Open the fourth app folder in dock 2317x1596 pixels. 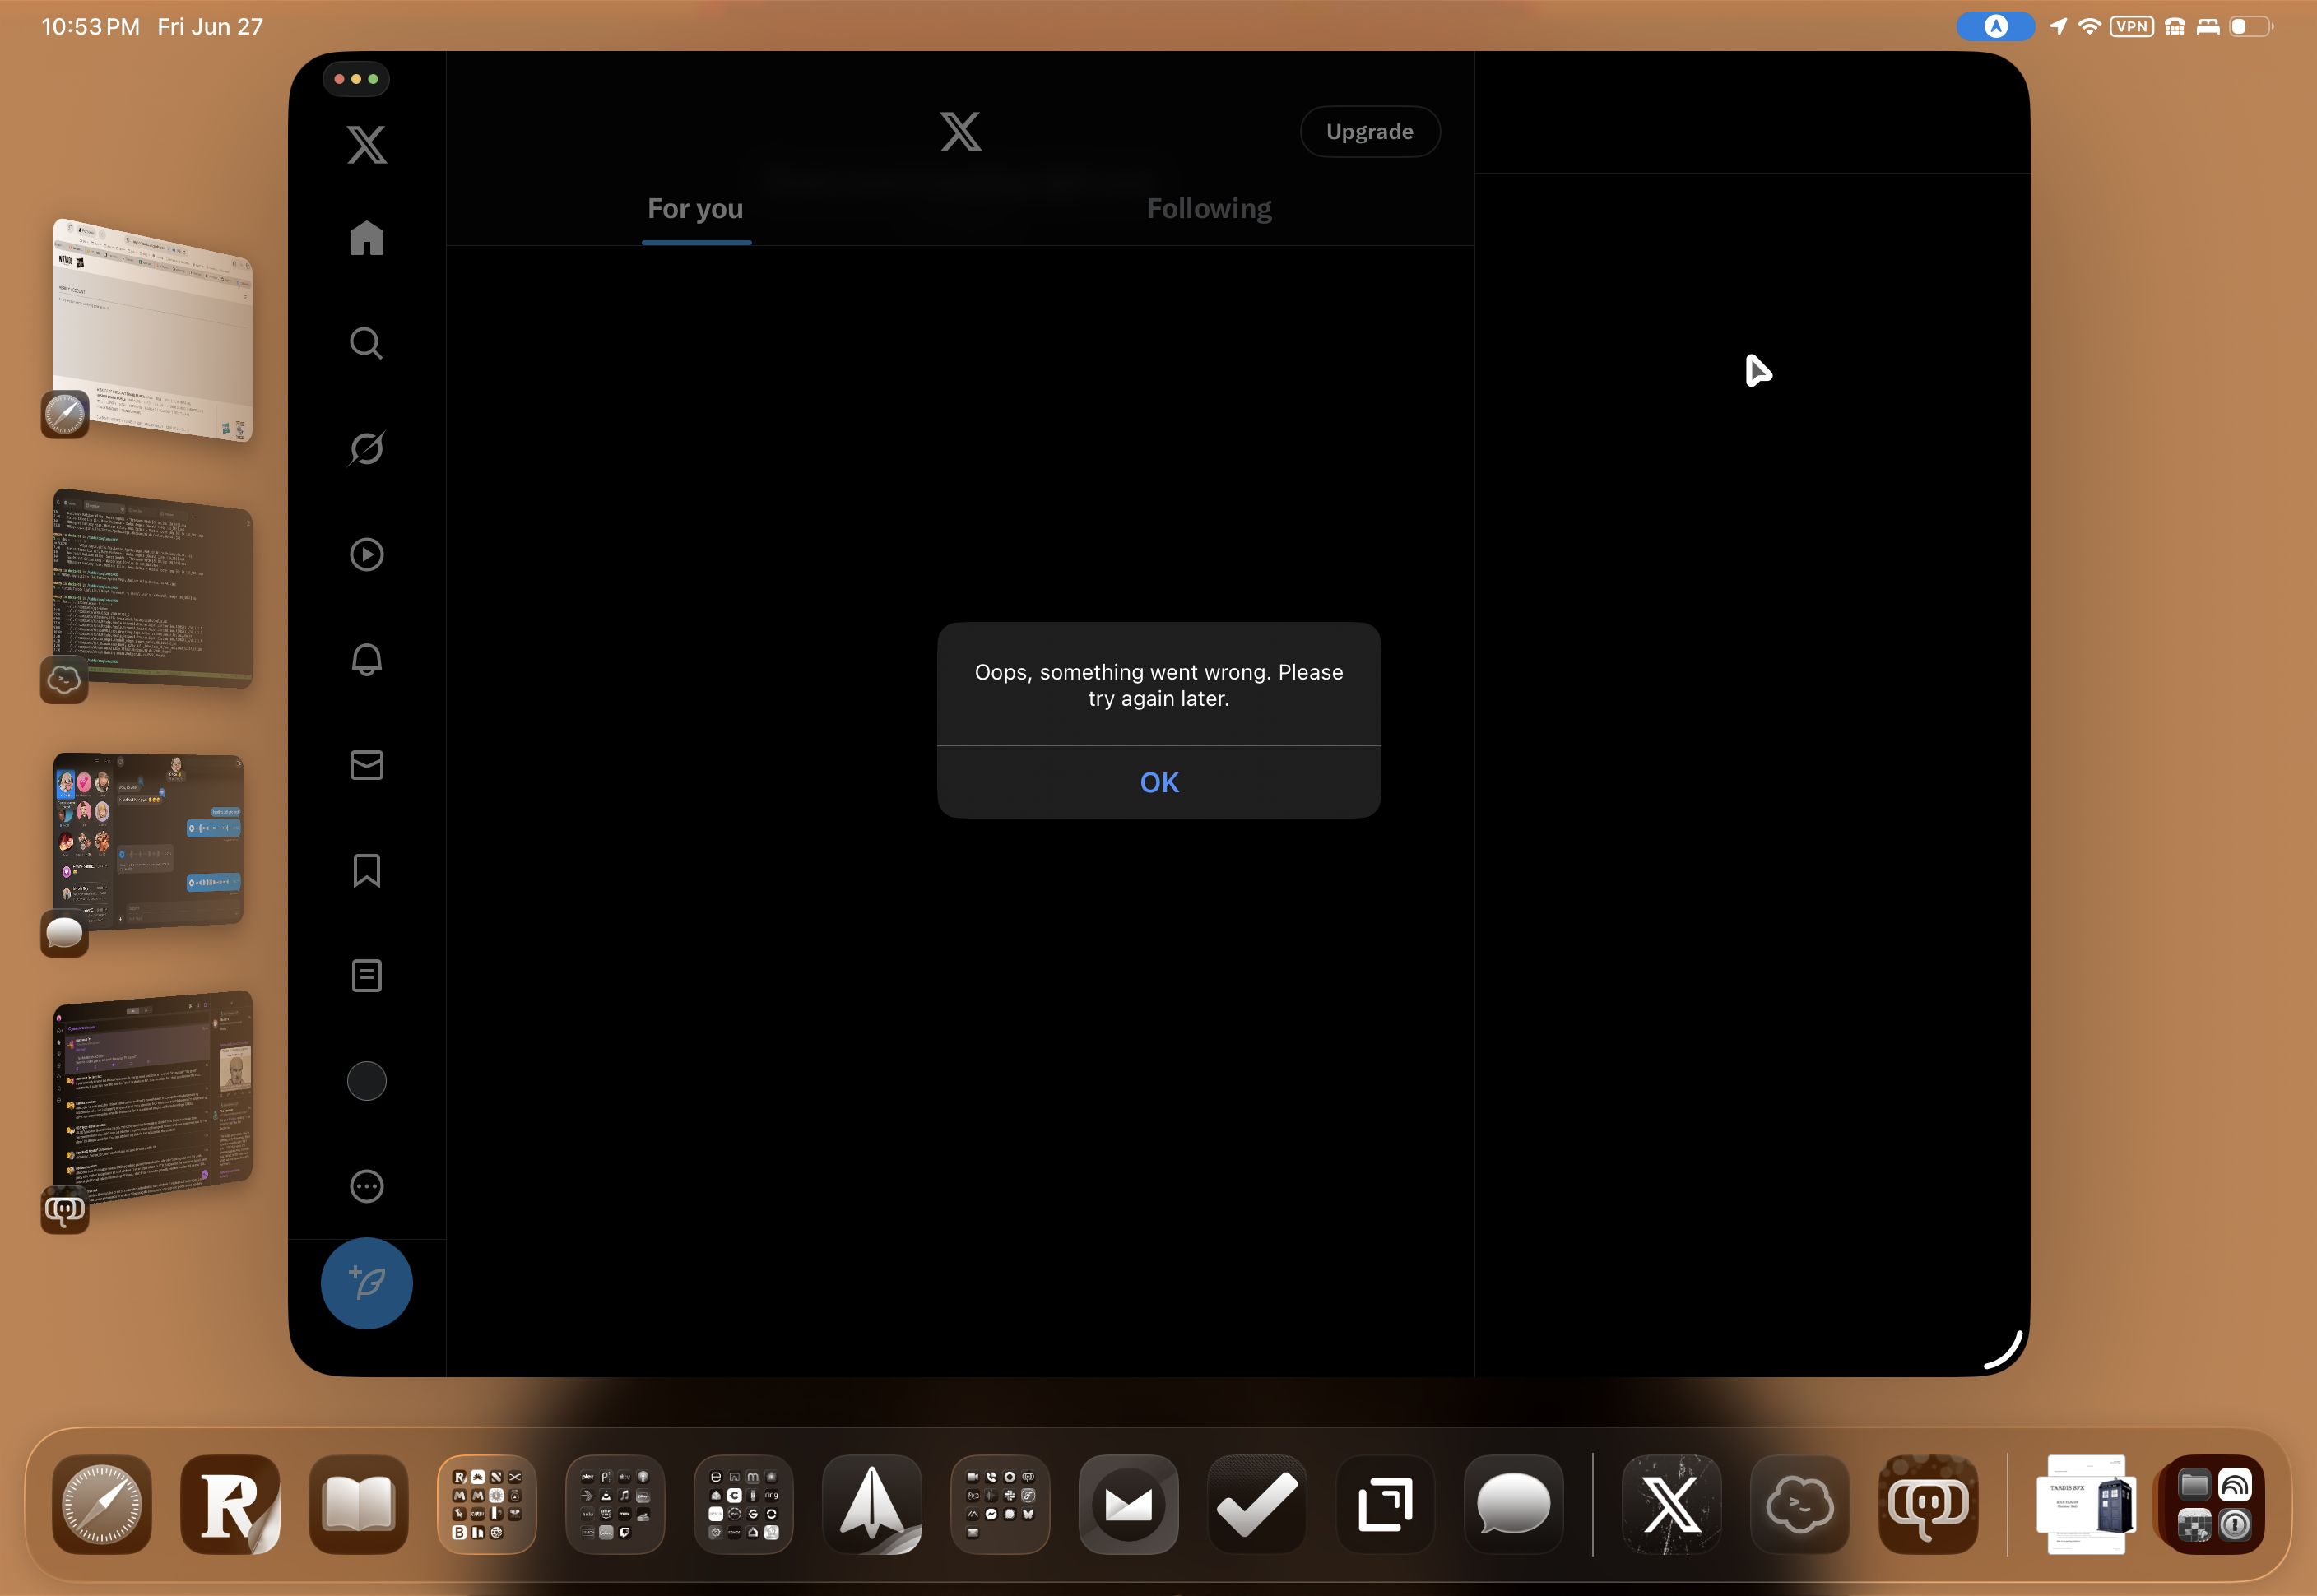click(x=1000, y=1504)
